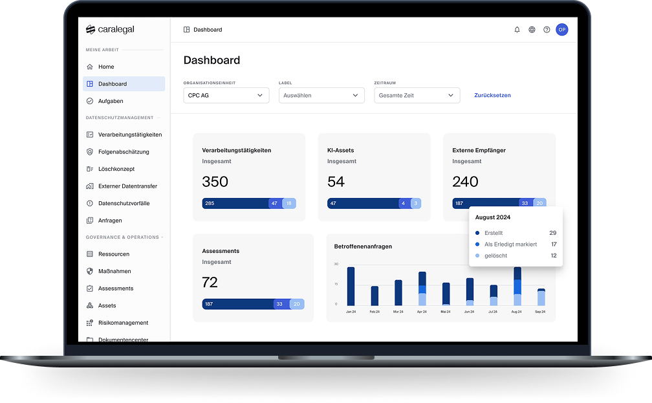Image resolution: width=652 pixels, height=403 pixels.
Task: Open notifications bell icon
Action: coord(517,30)
